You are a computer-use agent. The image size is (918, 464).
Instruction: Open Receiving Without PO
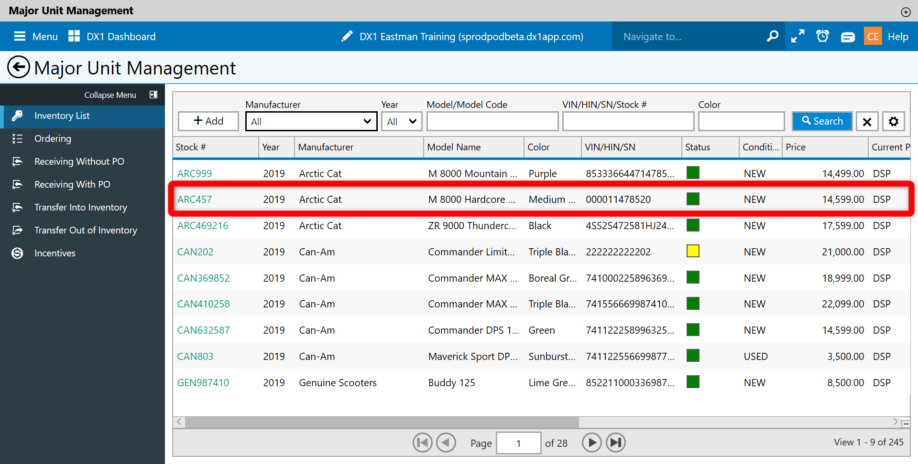(82, 162)
